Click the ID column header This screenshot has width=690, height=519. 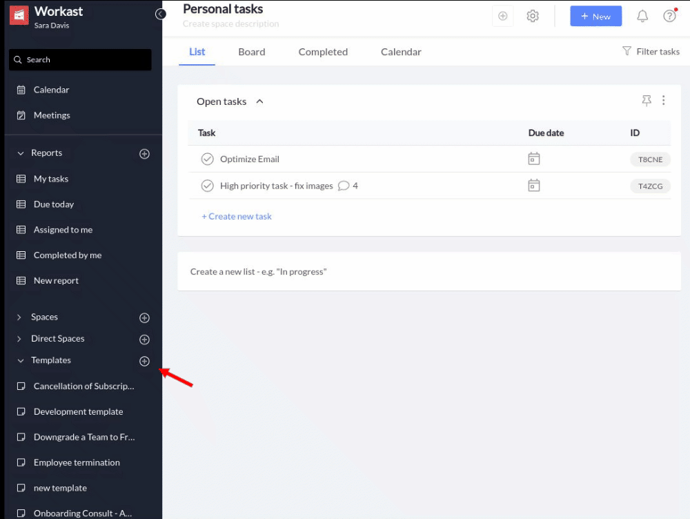pos(635,133)
